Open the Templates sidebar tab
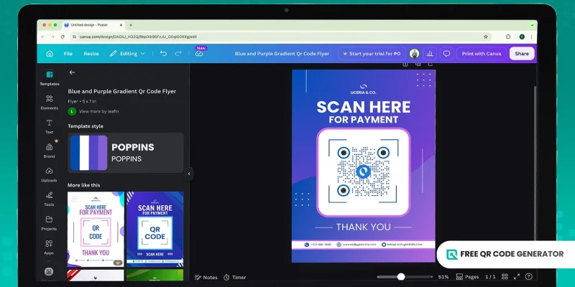This screenshot has height=287, width=575. 50,78
